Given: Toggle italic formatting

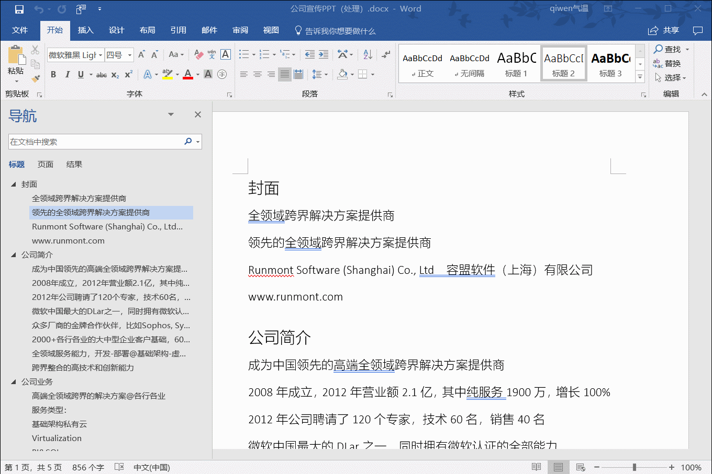Looking at the screenshot, I should (x=67, y=75).
